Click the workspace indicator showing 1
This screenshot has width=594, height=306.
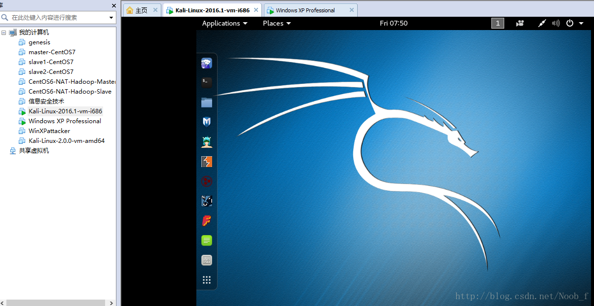point(498,23)
